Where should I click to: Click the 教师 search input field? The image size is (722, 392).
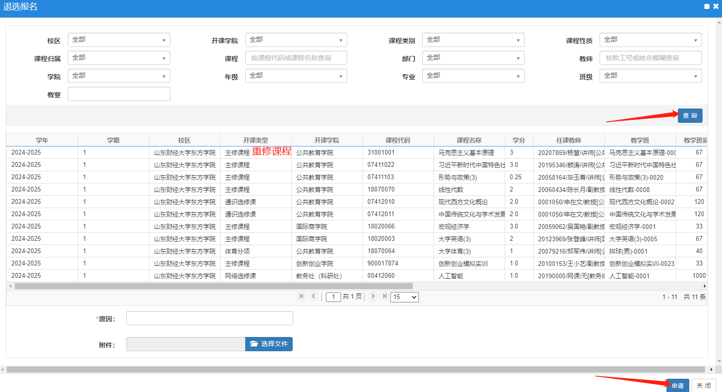[x=650, y=58]
